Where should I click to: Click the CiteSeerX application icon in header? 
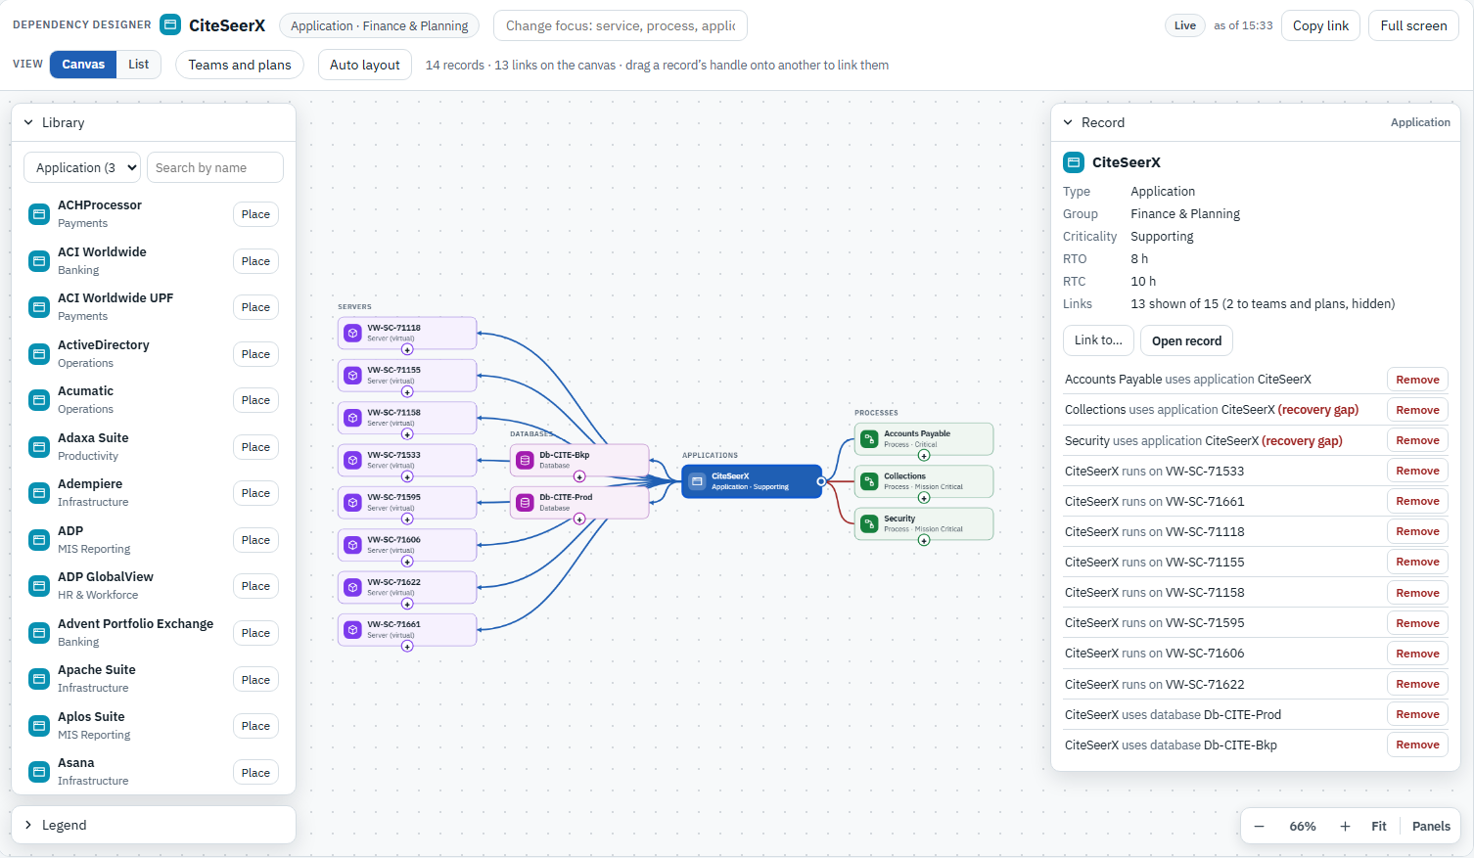click(170, 25)
